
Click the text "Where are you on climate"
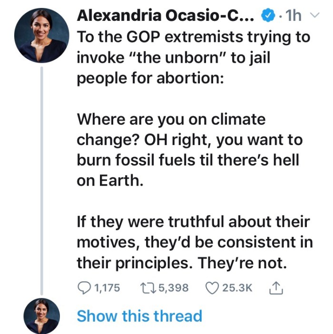[171, 118]
